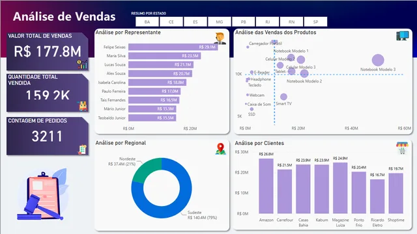Click the Ponto Frio column R$ 20.4M
This screenshot has width=417, height=234.
pyautogui.click(x=359, y=192)
